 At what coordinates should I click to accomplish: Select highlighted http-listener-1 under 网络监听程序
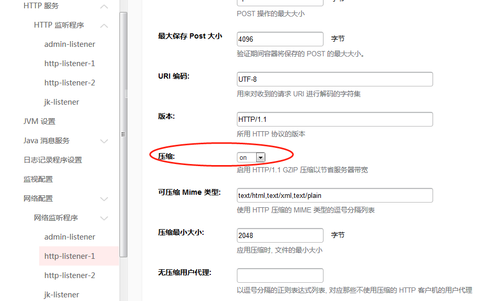coord(70,256)
